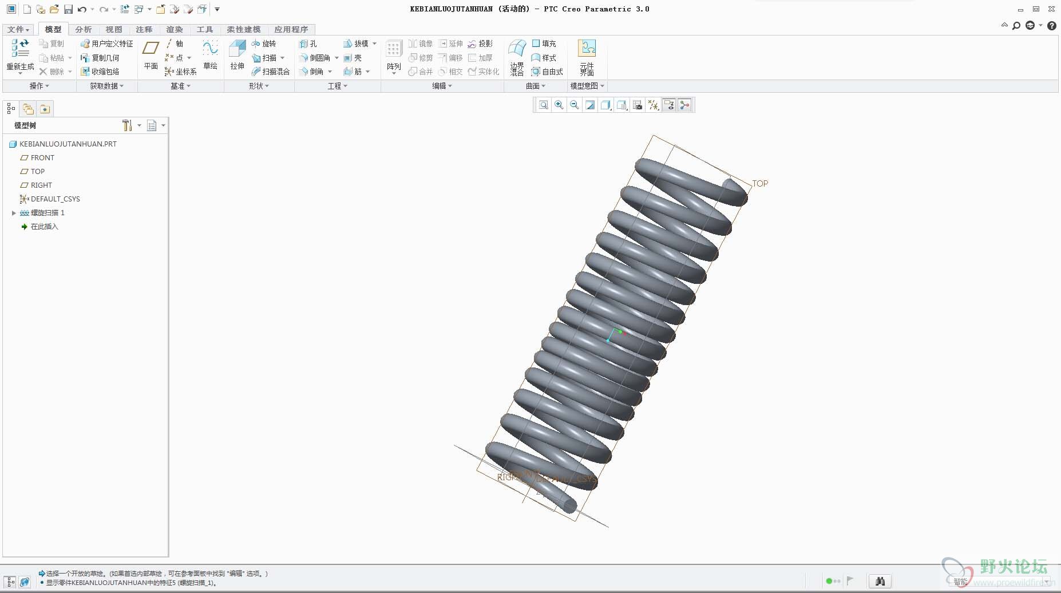1061x593 pixels.
Task: Select DEFAULT_CSYS in model tree
Action: 50,199
